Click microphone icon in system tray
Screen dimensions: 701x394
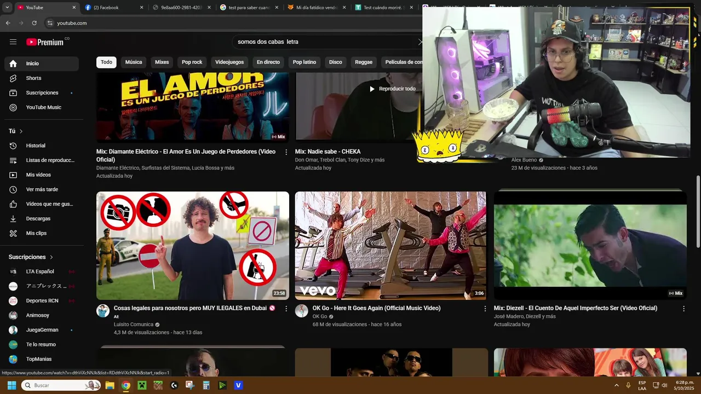(628, 385)
